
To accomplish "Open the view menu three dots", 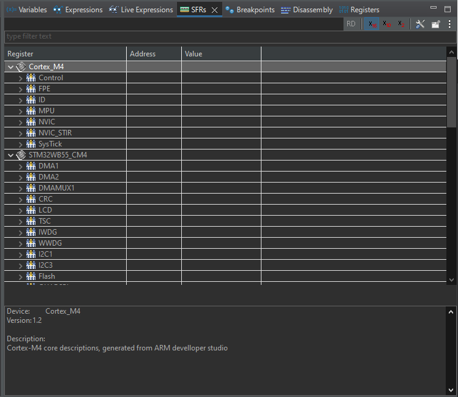I will (449, 24).
